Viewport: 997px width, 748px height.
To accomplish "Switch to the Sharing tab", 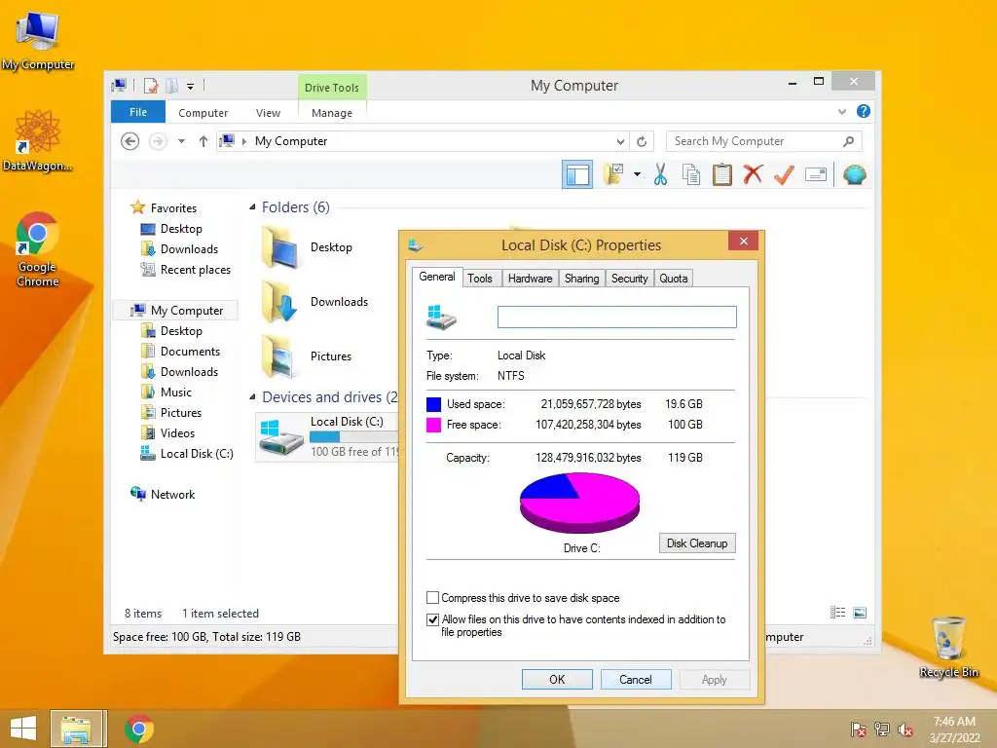I will pyautogui.click(x=582, y=279).
